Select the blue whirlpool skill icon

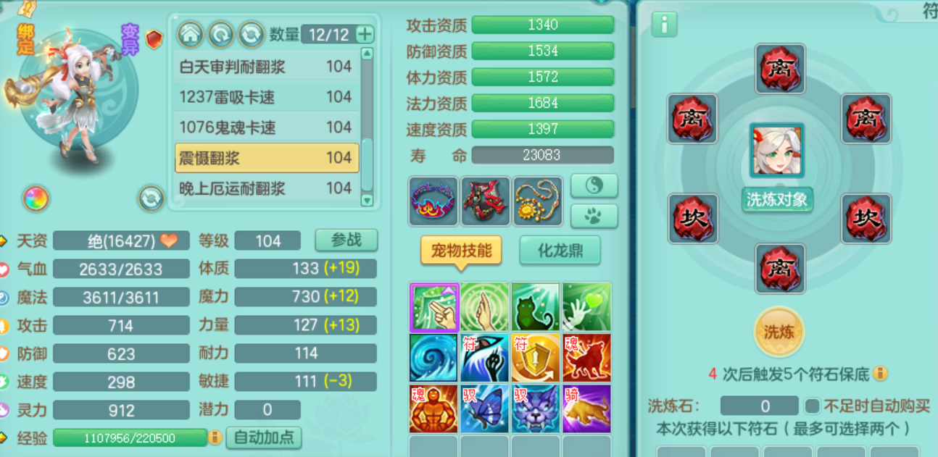click(x=433, y=358)
